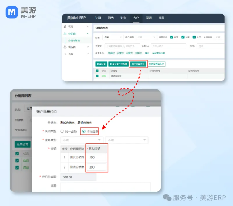
Task: Click the 供应商 sidebar icon
Action: [65, 47]
